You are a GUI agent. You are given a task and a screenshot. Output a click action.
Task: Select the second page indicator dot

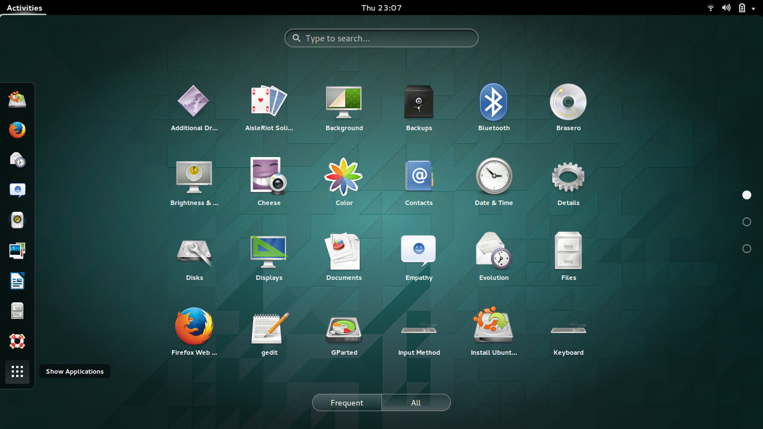tap(747, 222)
